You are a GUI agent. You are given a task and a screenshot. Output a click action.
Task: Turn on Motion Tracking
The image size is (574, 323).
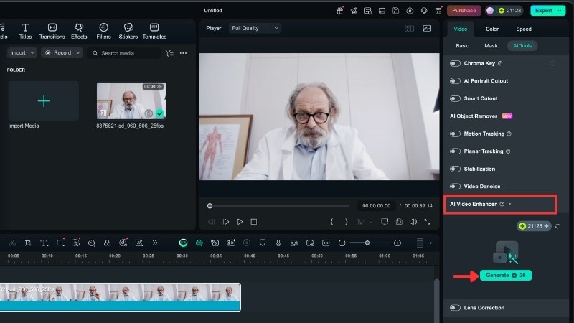tap(455, 134)
